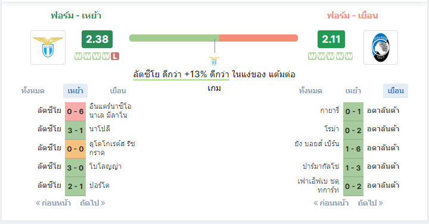This screenshot has height=224, width=429.
Task: Click the Lazio team crest logo
Action: 48,48
